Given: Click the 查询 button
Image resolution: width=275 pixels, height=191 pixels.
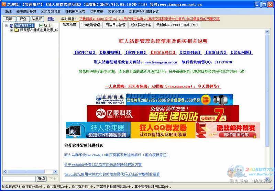Looking at the screenshot, I should coord(42,179).
